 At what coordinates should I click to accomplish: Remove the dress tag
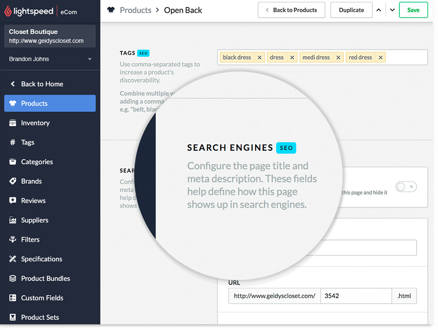pyautogui.click(x=292, y=57)
